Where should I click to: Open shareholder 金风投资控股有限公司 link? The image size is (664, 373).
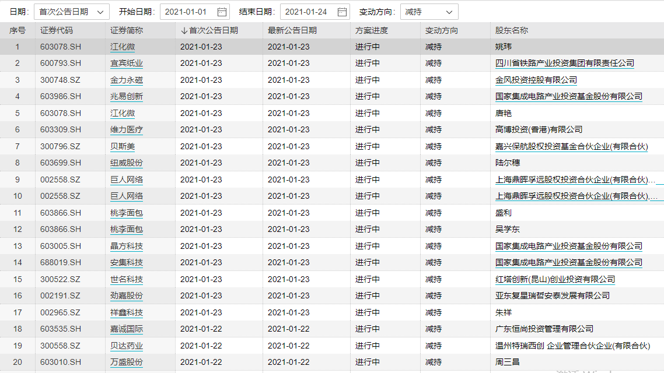[536, 80]
